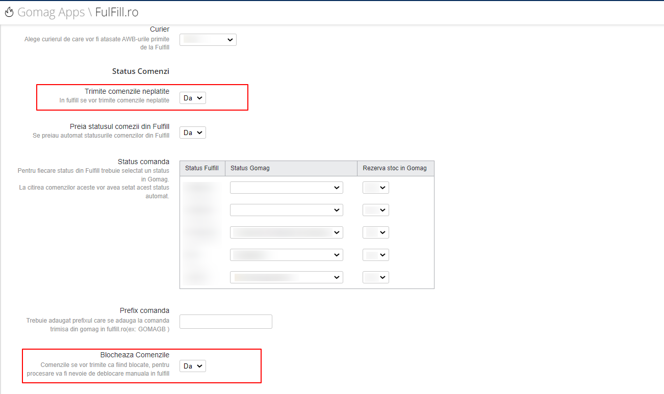The width and height of the screenshot is (664, 394).
Task: Focus the Prefix comanda input field
Action: tap(226, 322)
